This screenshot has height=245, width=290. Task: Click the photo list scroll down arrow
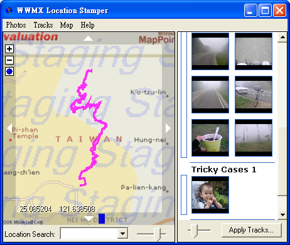pos(282,215)
